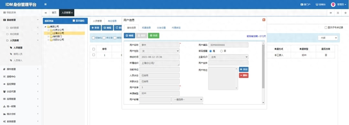
Task: Open the 控制台 console icon
Action: 320,4
